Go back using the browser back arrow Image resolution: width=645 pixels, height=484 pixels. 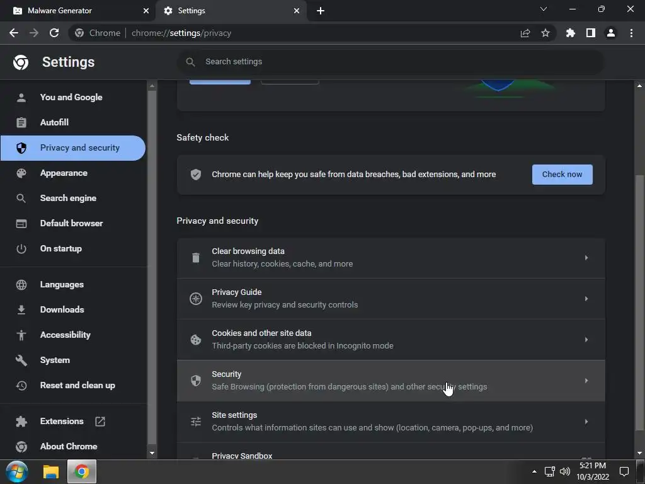point(14,33)
